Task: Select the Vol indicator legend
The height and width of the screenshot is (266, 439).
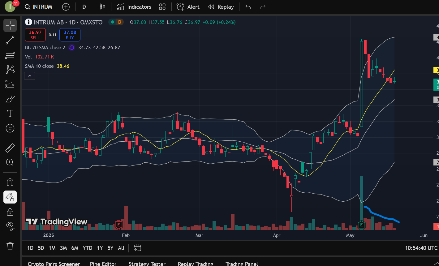Action: tap(28, 57)
